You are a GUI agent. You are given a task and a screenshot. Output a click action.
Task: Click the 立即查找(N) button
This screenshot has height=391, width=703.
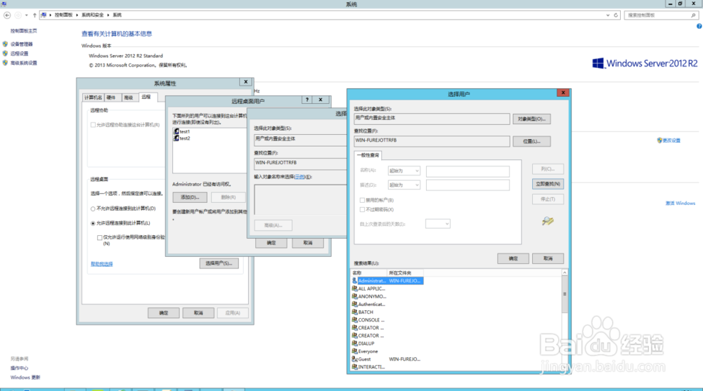click(x=548, y=184)
